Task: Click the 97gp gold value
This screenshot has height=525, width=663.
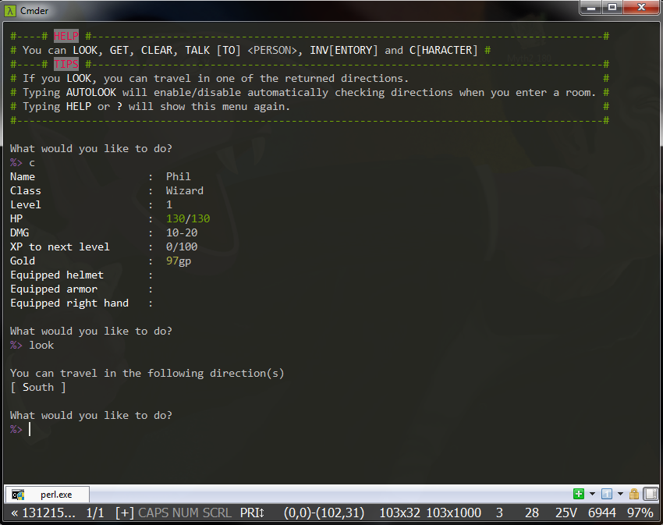Action: pyautogui.click(x=179, y=261)
